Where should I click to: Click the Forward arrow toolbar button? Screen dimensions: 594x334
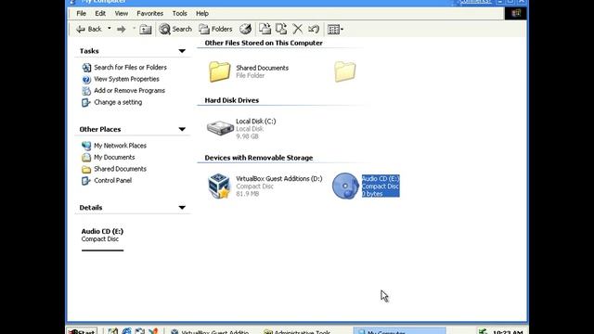pos(122,29)
